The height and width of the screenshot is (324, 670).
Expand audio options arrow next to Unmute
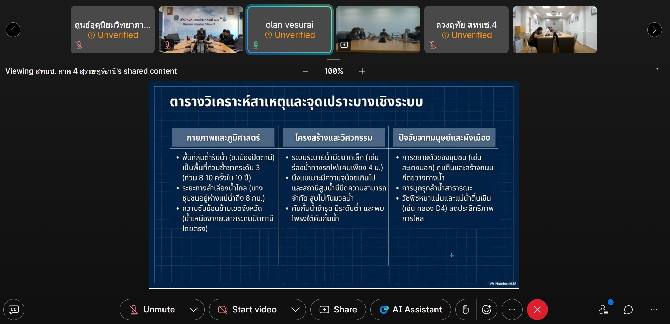pyautogui.click(x=194, y=310)
